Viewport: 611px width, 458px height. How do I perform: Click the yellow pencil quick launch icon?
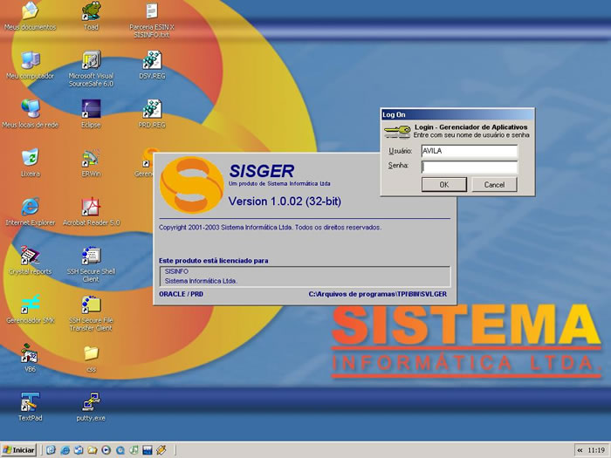[x=161, y=450]
